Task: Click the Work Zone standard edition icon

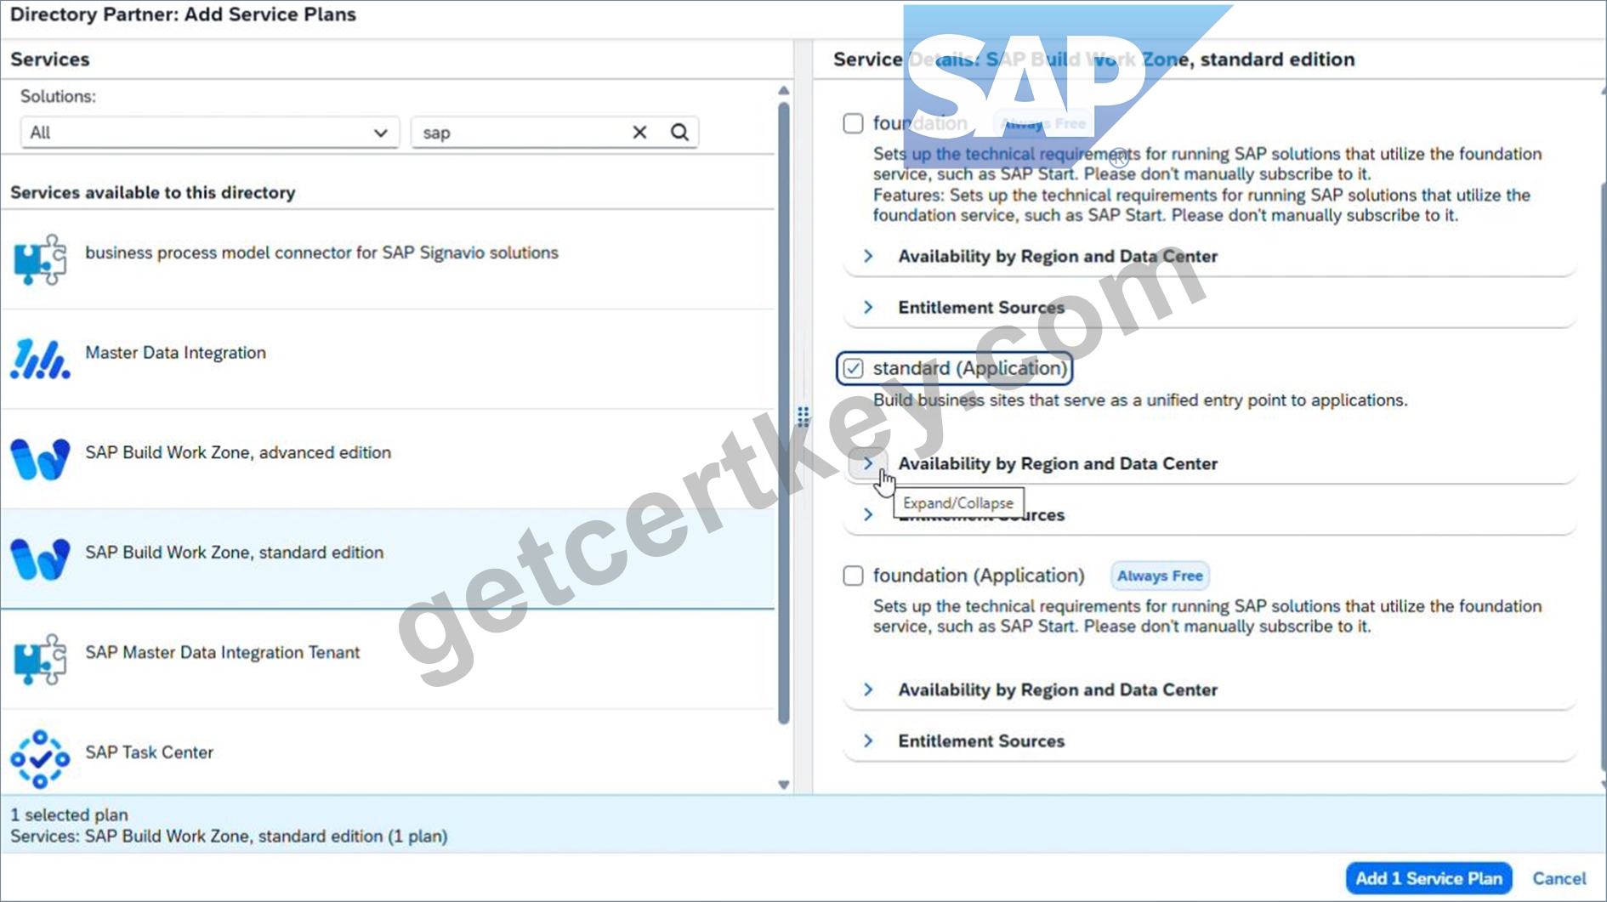Action: click(x=40, y=559)
